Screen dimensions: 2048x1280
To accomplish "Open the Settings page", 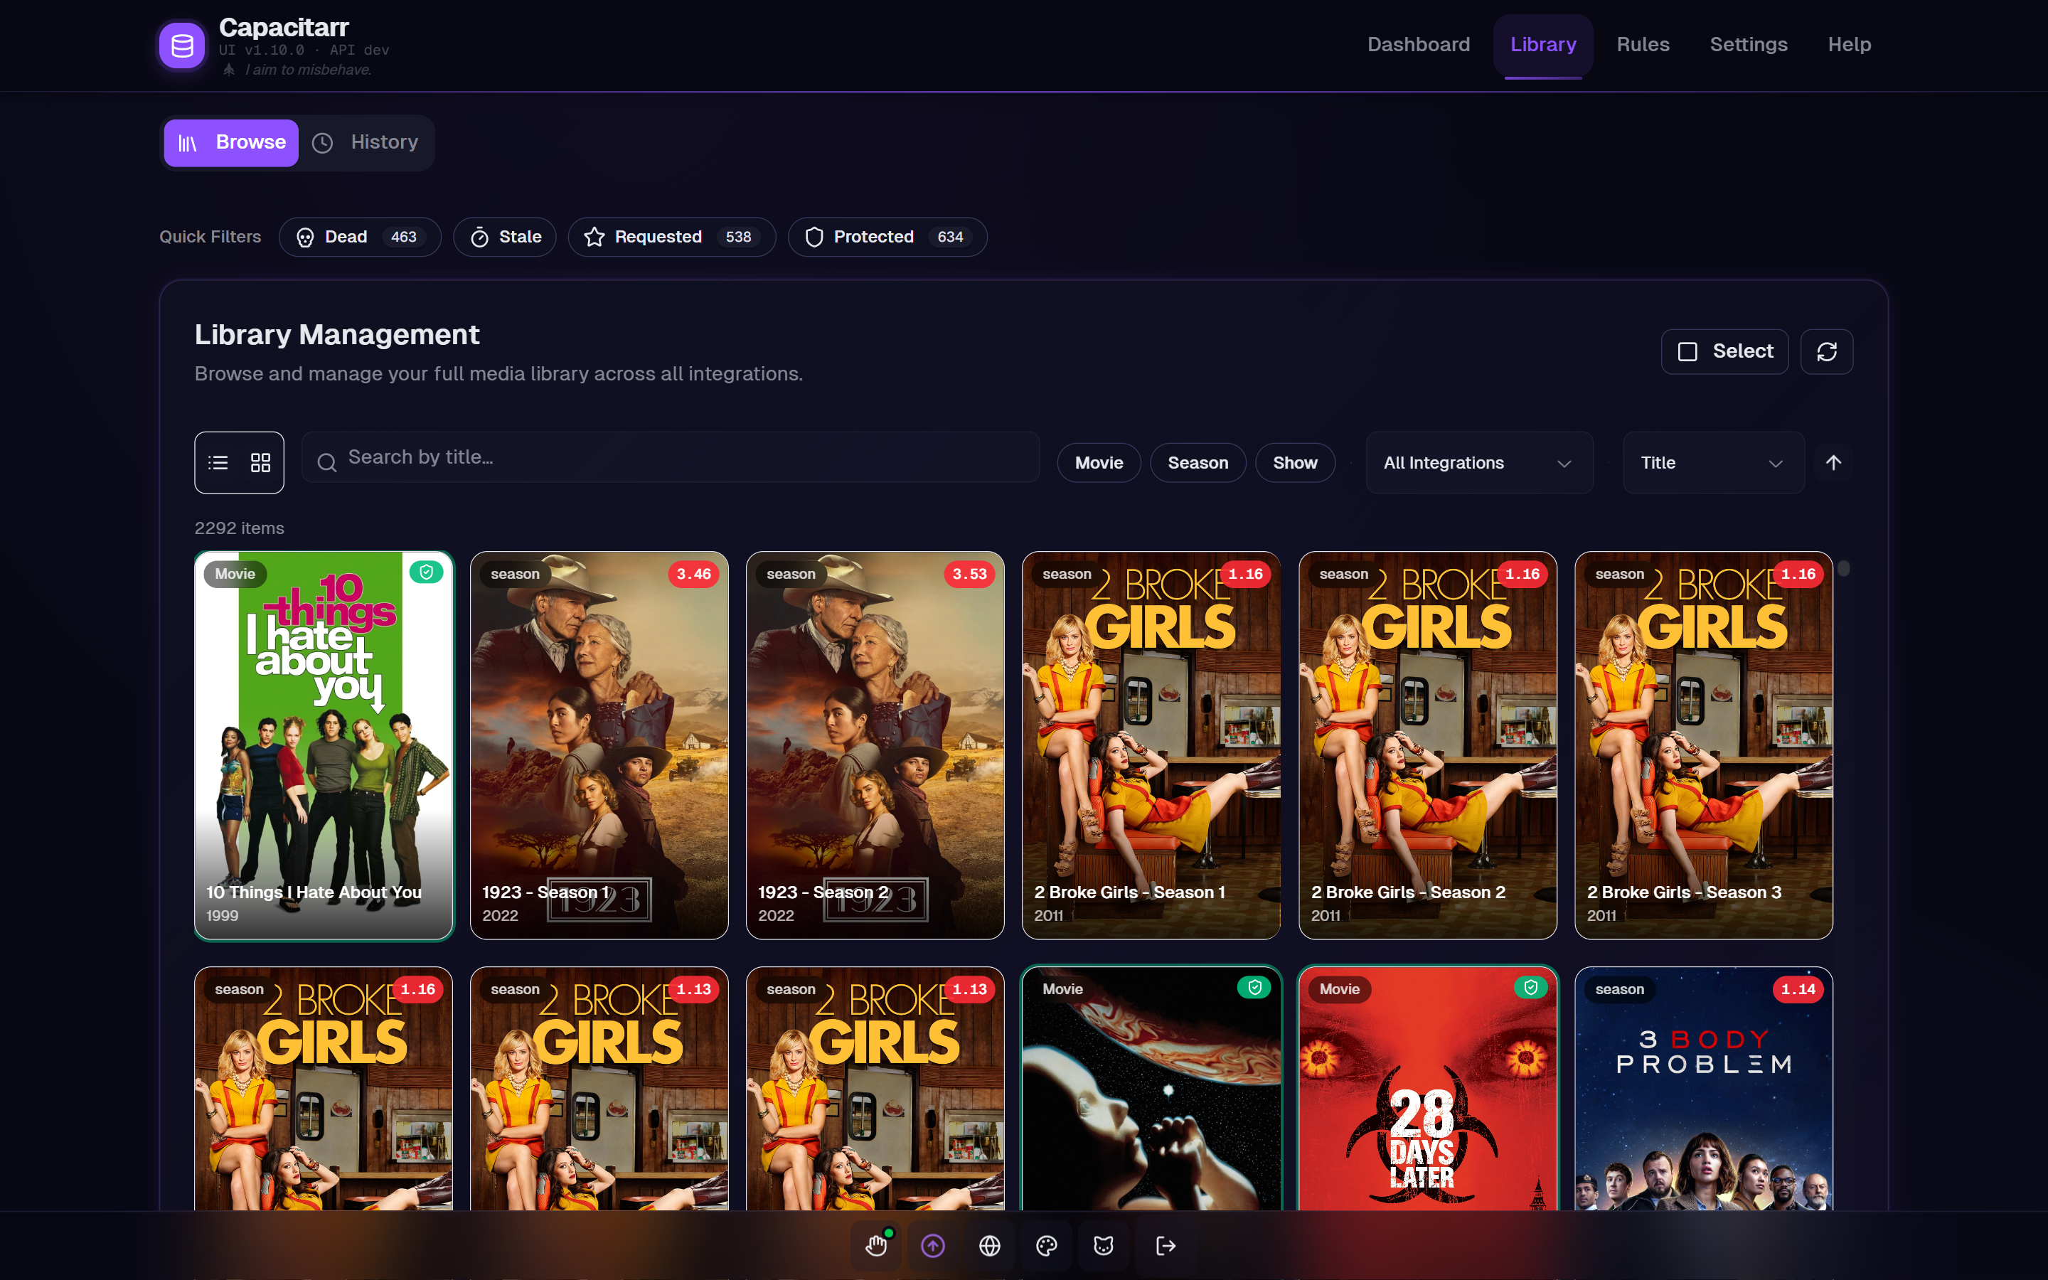I will 1749,45.
